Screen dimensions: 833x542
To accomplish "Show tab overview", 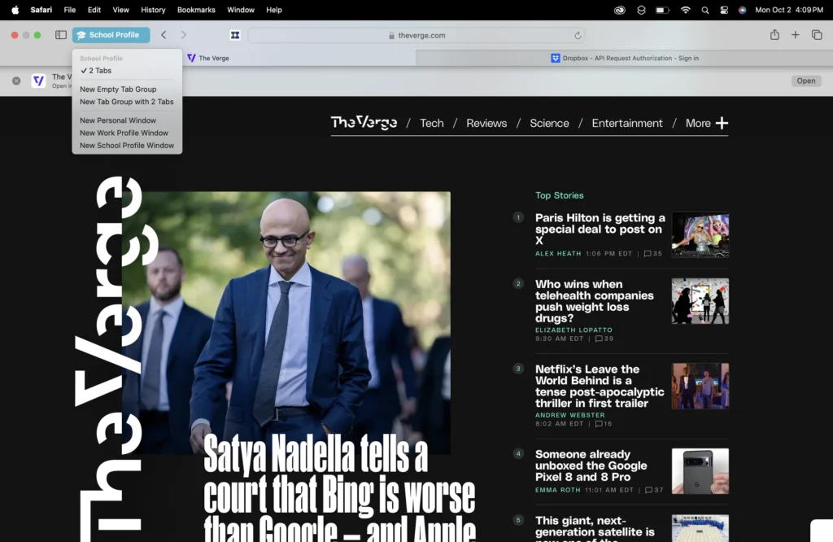I will [817, 35].
